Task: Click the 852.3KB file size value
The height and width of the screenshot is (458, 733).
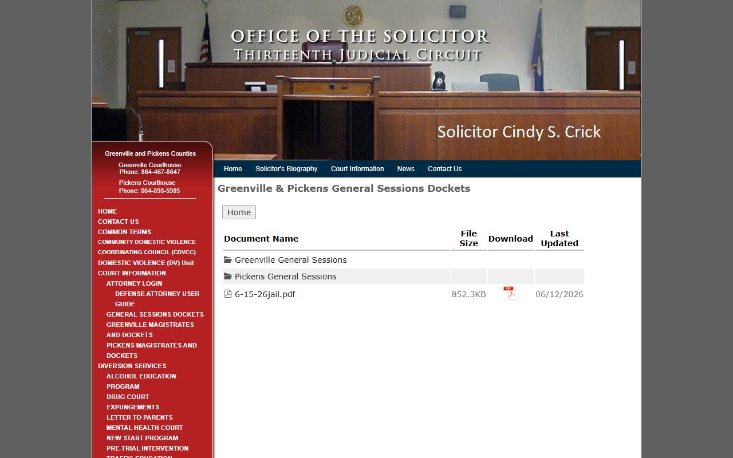Action: [468, 294]
